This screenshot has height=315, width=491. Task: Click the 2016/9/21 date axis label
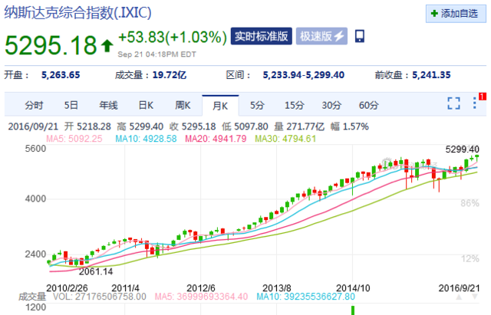point(459,287)
